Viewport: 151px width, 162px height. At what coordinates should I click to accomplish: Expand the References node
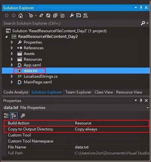click(12, 48)
